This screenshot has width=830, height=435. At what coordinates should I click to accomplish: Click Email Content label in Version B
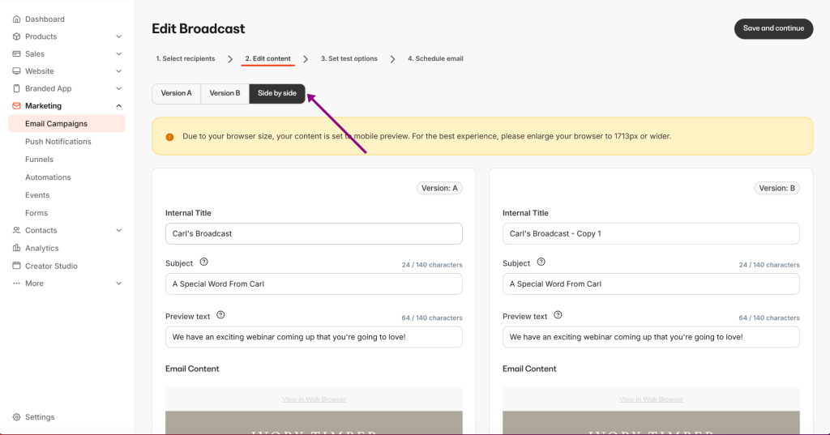coord(529,369)
